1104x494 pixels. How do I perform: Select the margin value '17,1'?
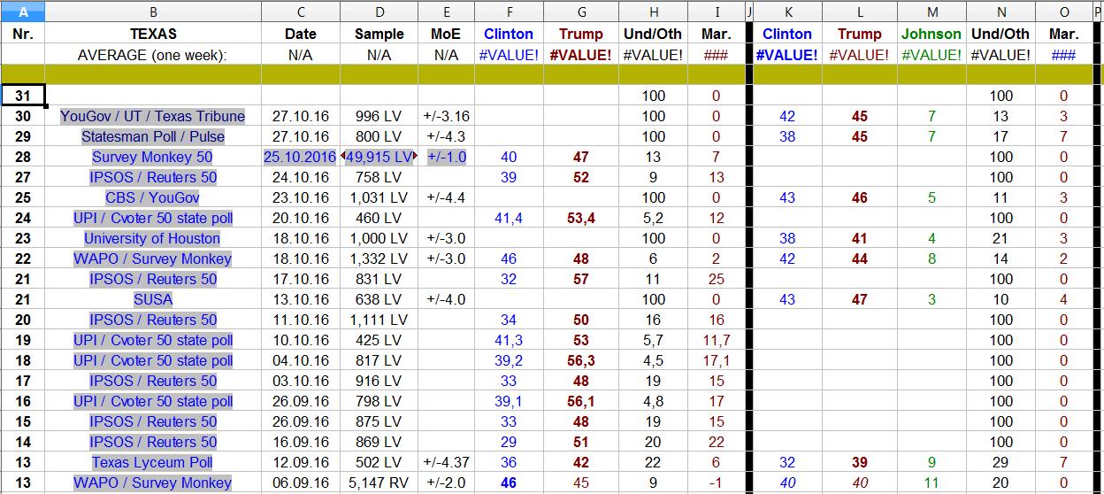pos(716,360)
